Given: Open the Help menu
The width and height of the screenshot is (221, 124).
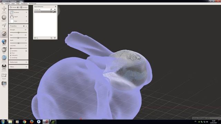Looking at the screenshot, I should pyautogui.click(x=18, y=4).
